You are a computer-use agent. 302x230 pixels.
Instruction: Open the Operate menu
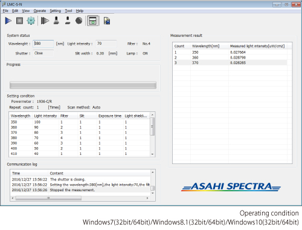pyautogui.click(x=40, y=11)
